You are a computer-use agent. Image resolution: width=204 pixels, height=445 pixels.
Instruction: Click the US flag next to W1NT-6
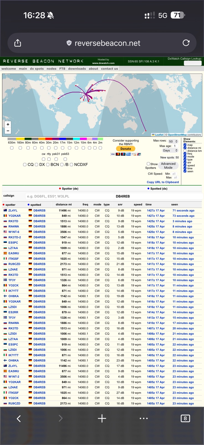(x=5, y=232)
